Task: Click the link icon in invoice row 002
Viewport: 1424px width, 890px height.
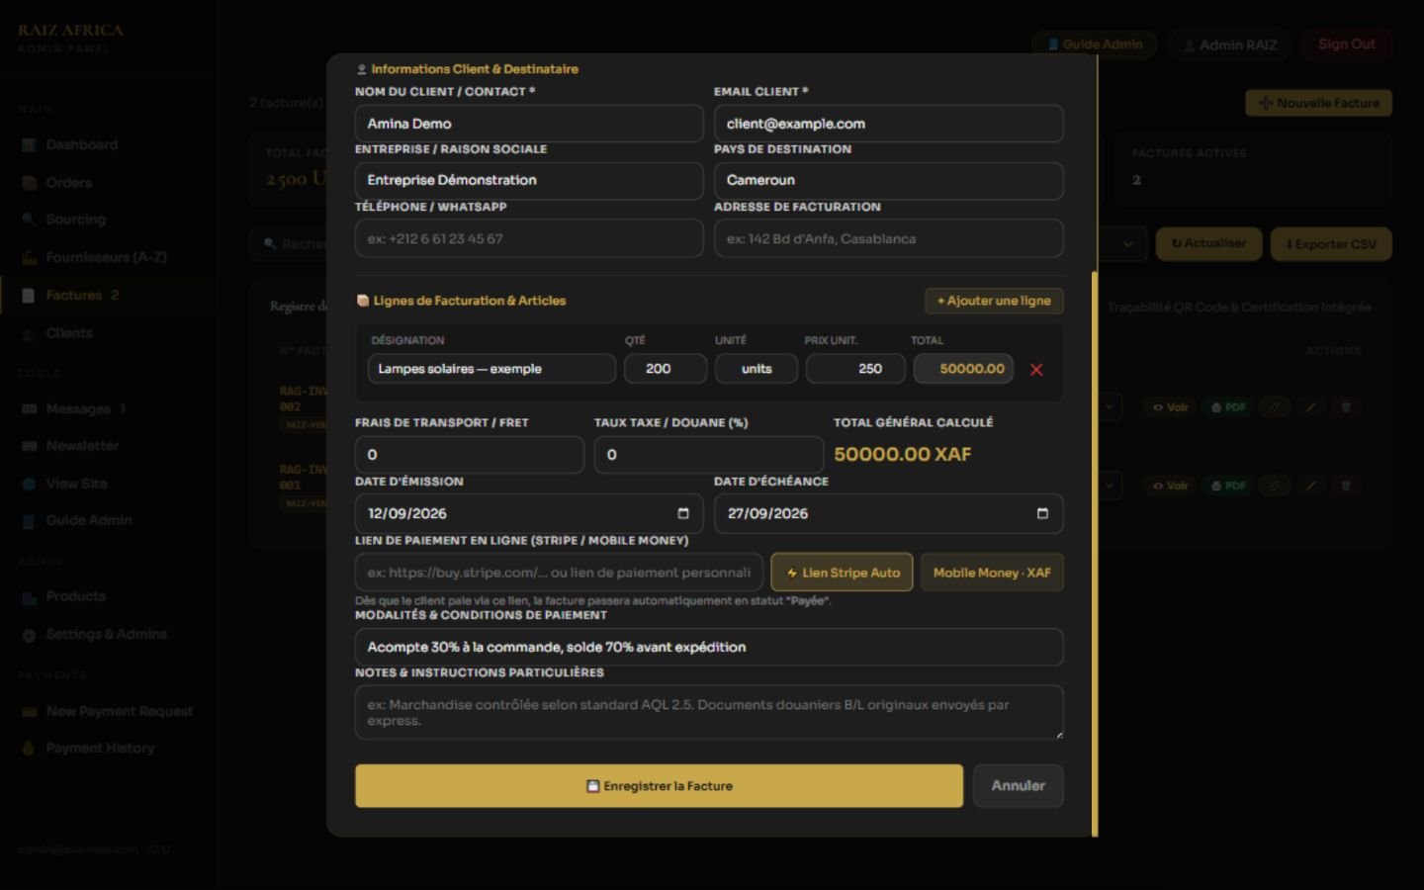Action: click(1275, 407)
